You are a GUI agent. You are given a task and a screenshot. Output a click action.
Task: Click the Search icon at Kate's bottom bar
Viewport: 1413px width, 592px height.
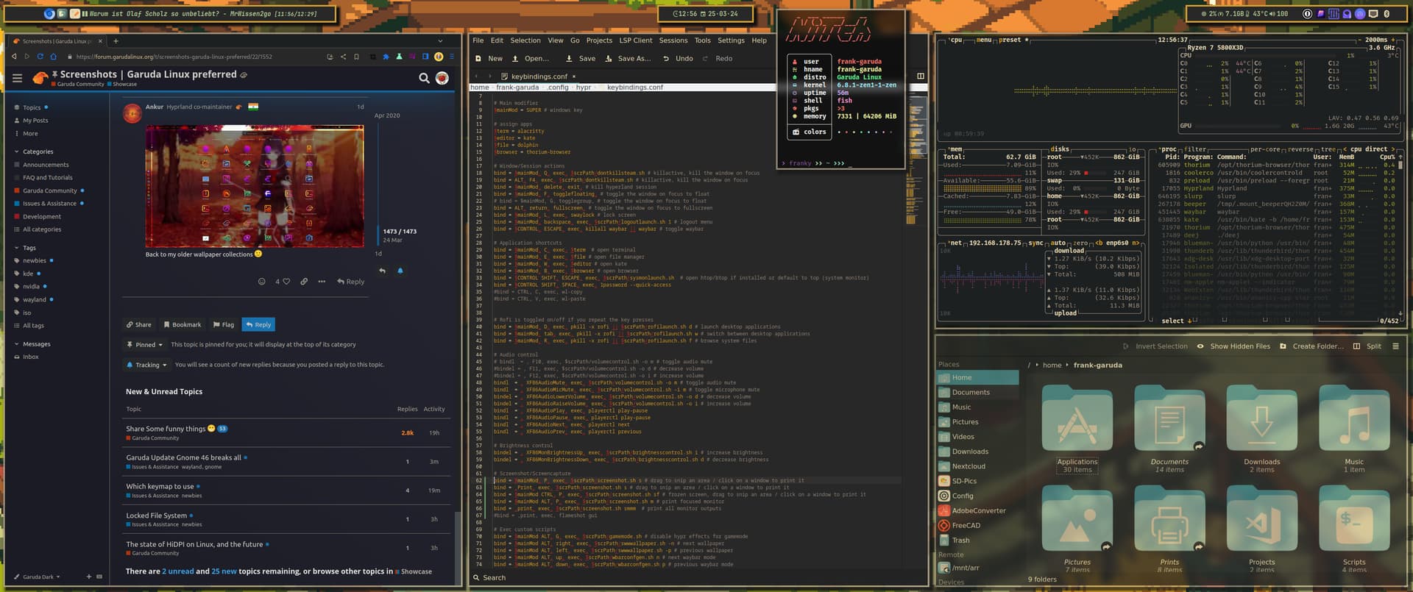pyautogui.click(x=489, y=578)
